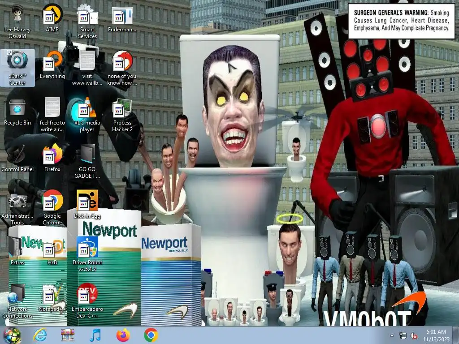This screenshot has width=459, height=344.
Task: Open the Control Panel desktop icon
Action: tap(17, 158)
